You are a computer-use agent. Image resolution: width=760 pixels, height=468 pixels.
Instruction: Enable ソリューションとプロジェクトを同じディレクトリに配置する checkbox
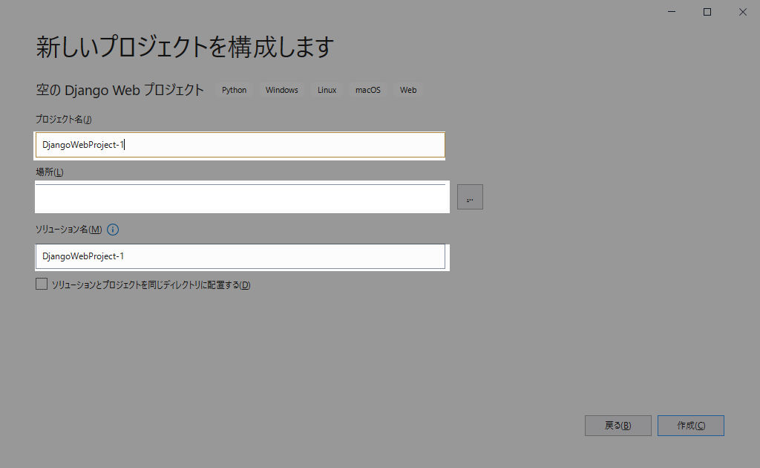coord(42,285)
